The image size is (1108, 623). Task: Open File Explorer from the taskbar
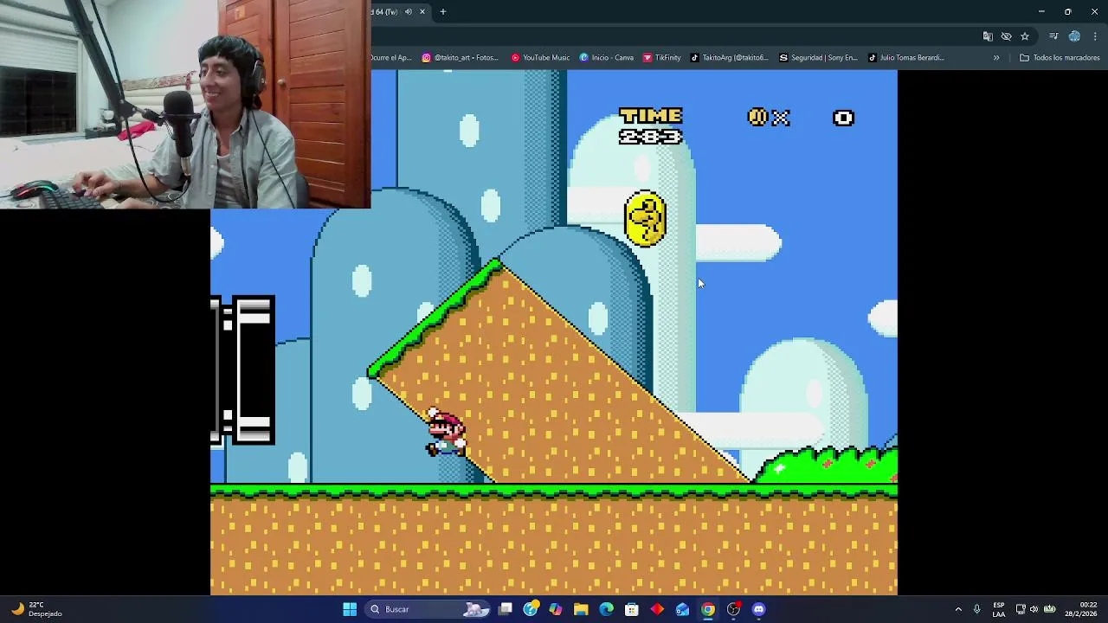click(x=581, y=609)
